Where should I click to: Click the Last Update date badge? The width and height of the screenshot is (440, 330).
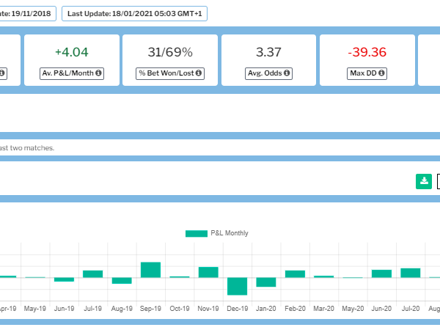(x=134, y=13)
